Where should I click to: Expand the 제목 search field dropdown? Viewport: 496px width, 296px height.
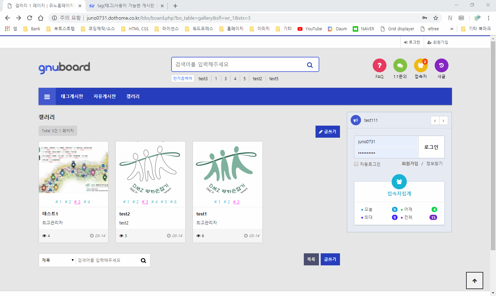(58, 260)
